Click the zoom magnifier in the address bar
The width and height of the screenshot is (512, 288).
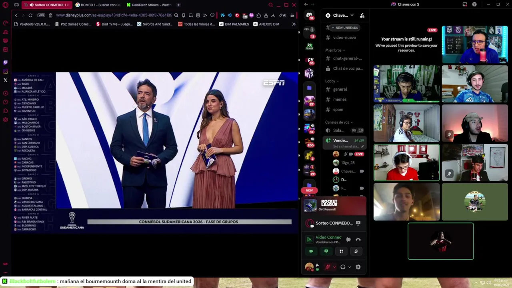pyautogui.click(x=176, y=15)
